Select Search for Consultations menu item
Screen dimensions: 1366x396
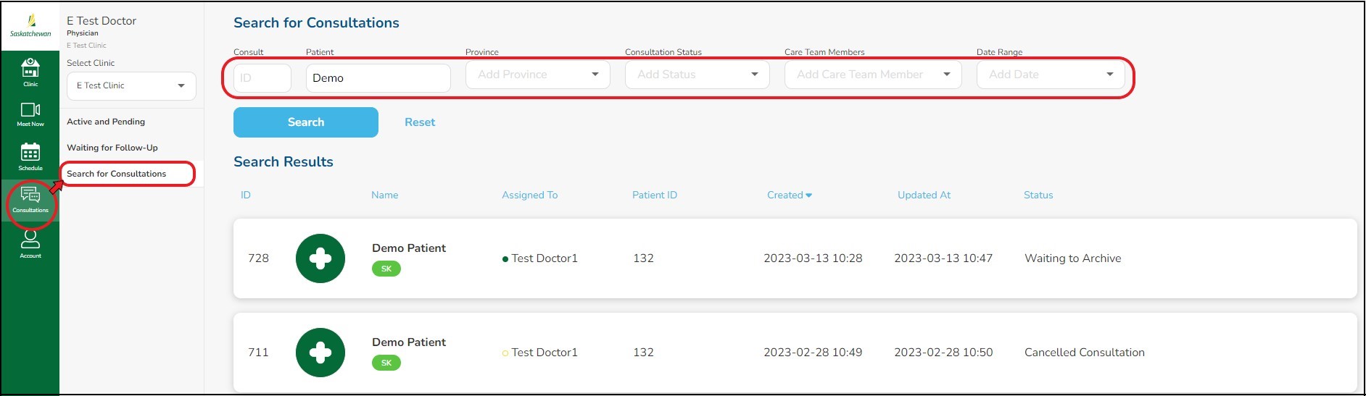[x=117, y=174]
